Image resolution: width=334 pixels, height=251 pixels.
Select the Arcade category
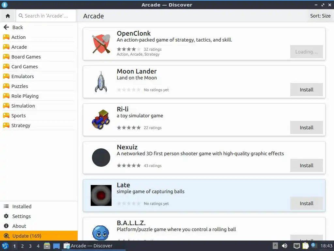coord(39,47)
